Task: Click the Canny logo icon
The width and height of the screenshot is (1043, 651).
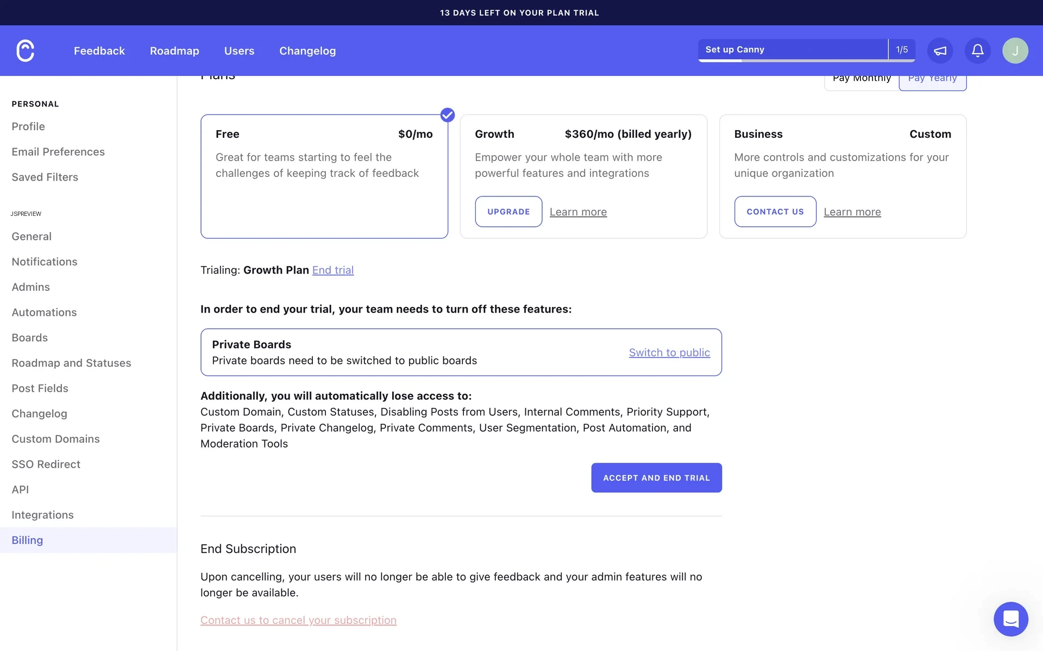Action: 26,50
